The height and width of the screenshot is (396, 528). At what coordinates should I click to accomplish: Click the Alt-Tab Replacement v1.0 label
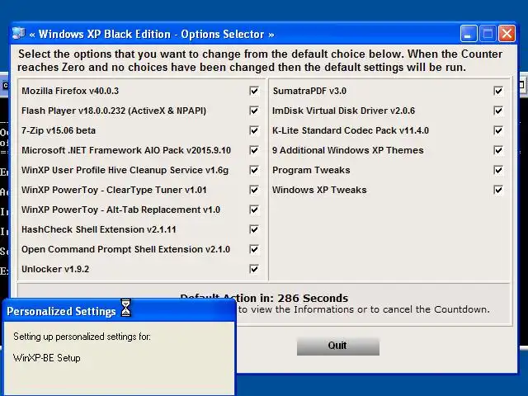click(x=121, y=210)
